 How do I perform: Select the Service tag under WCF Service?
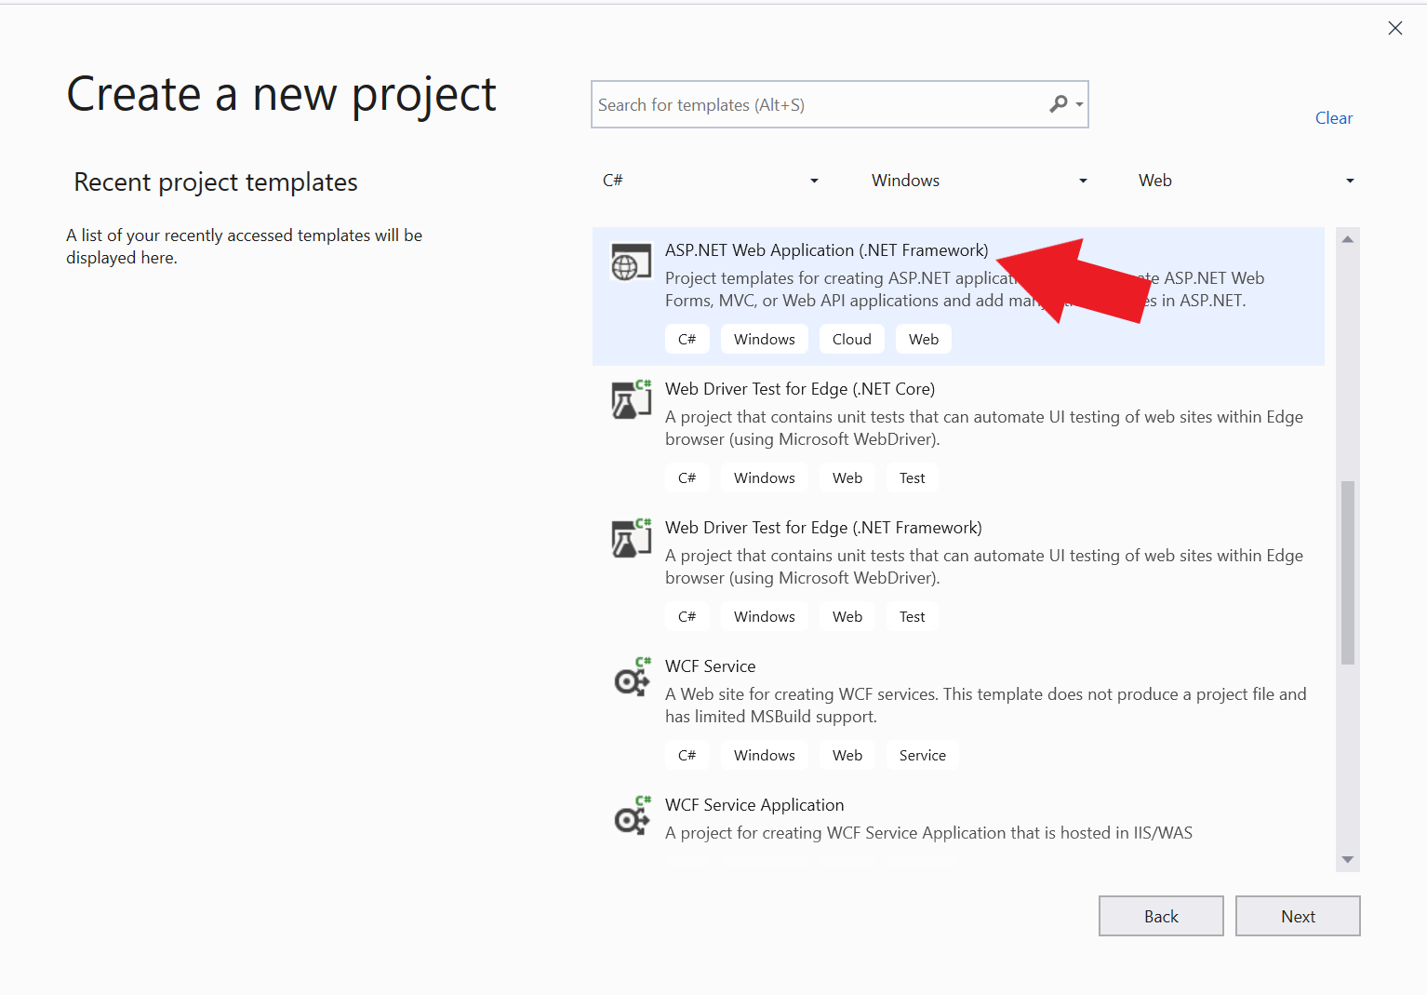tap(922, 755)
